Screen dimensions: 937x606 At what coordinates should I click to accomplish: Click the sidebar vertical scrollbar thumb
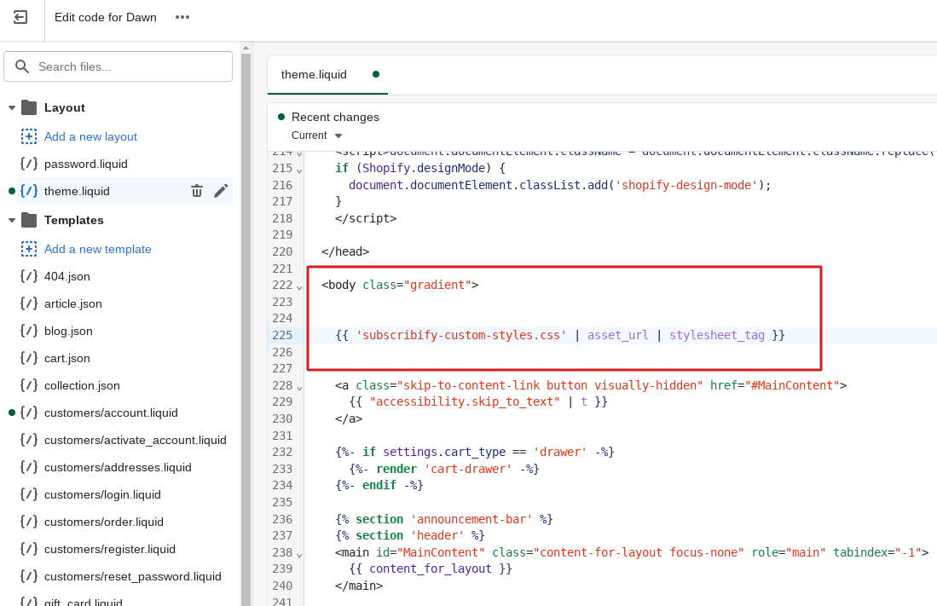(246, 329)
